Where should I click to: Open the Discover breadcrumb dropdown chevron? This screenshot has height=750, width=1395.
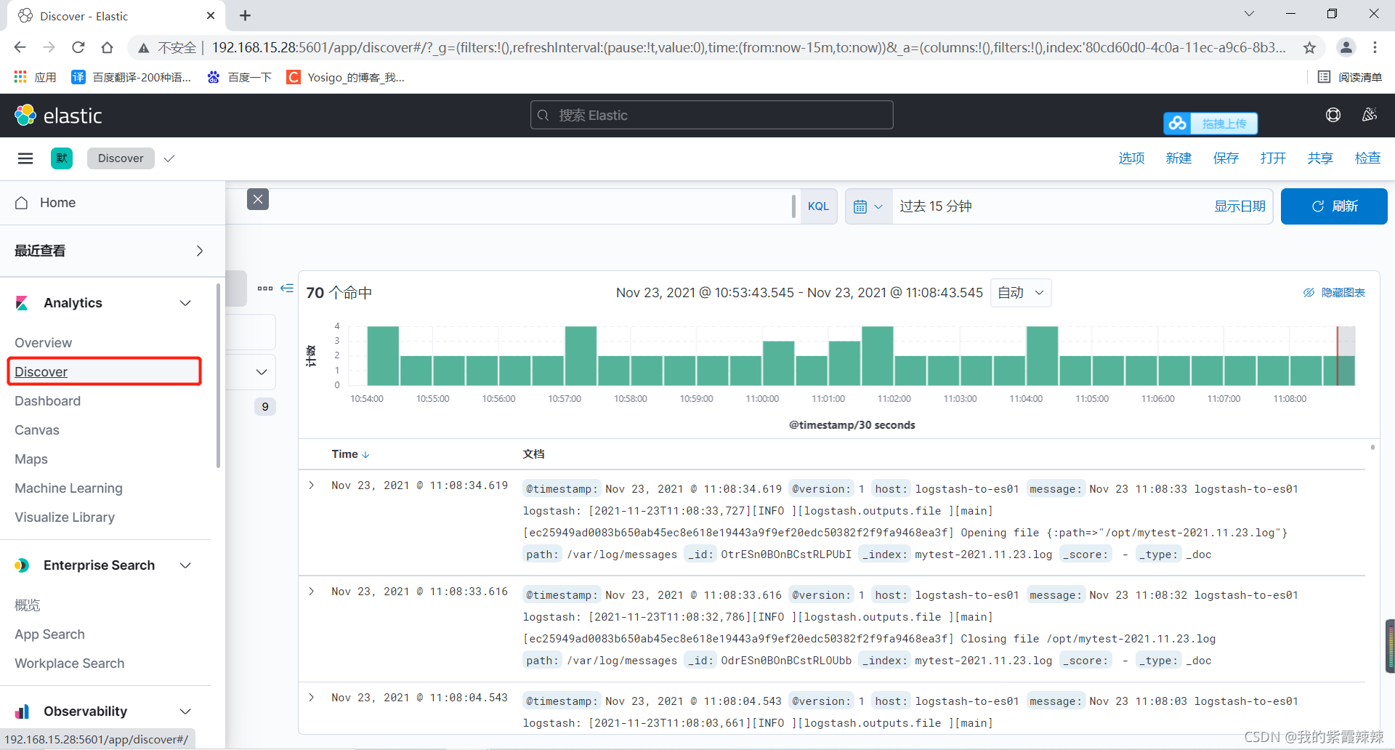[x=169, y=158]
